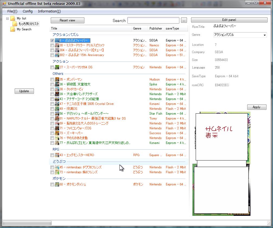Image resolution: width=273 pixels, height=228 pixels.
Task: Collapse the Others group header
Action: [58, 74]
